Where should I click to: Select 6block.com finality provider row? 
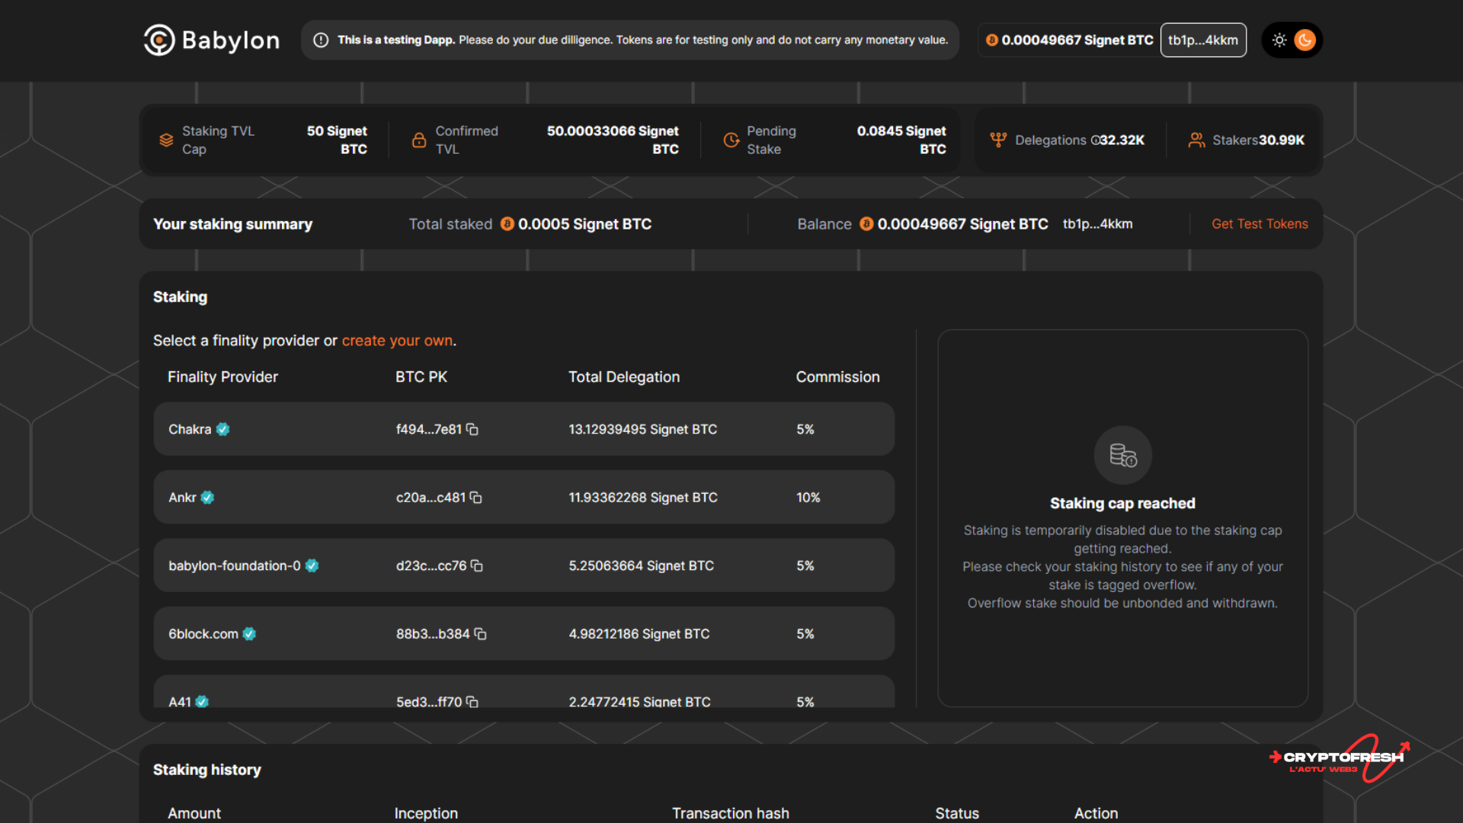coord(523,634)
